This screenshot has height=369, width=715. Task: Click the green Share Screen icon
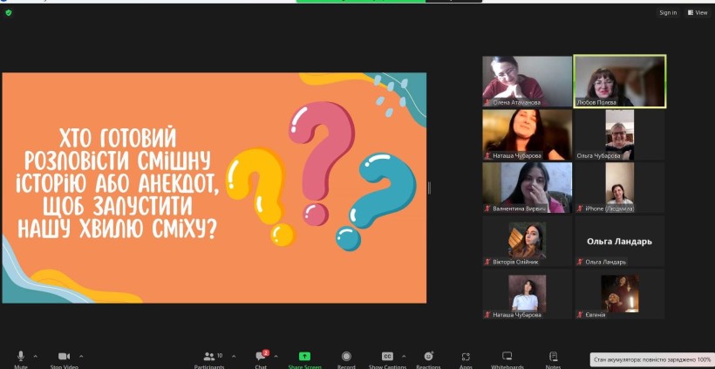coord(304,357)
